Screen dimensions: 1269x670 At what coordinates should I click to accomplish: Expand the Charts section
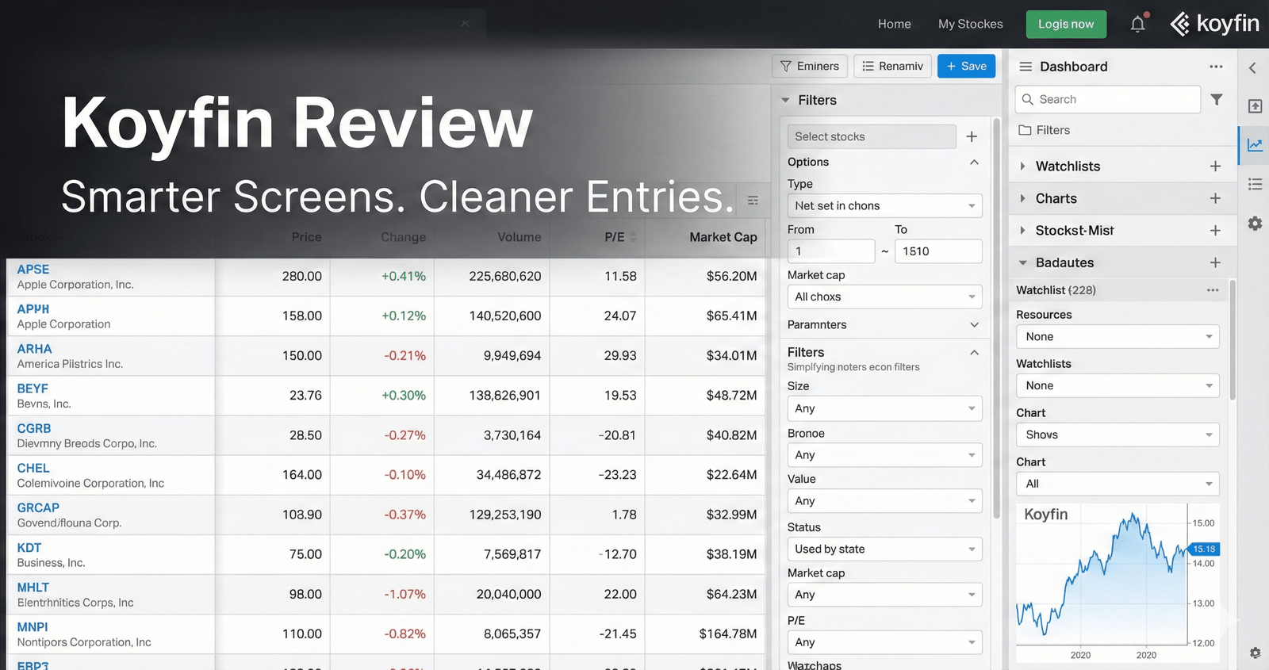pos(1022,198)
